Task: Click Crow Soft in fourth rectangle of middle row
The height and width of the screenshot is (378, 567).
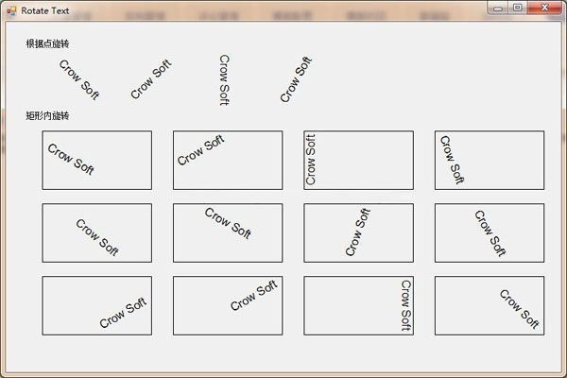Action: point(490,233)
